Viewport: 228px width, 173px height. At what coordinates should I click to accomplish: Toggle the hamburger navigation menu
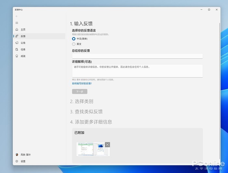(17, 23)
